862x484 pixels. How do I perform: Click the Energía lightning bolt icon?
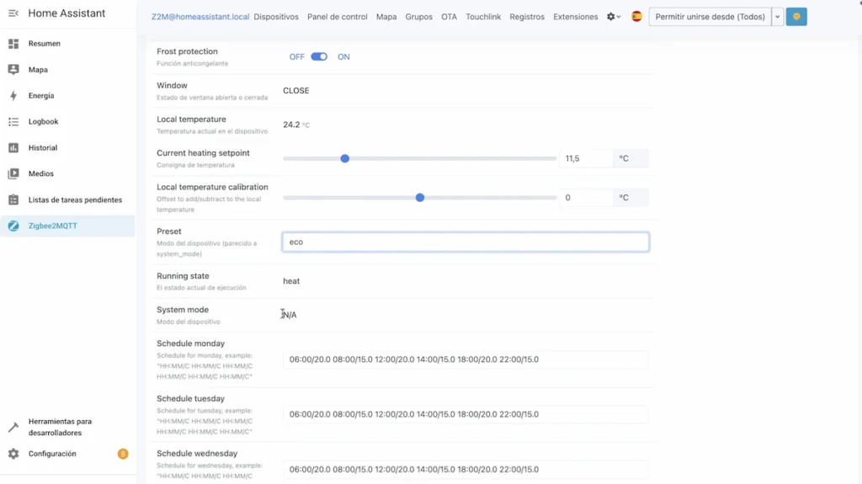coord(13,96)
